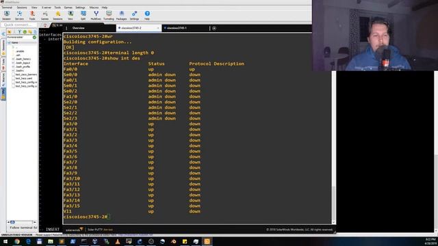The image size is (438, 246).
Task: Open the Terminal menu
Action: coord(7,8)
